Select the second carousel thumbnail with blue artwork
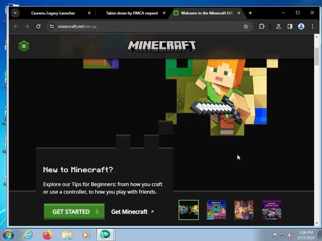Image resolution: width=322 pixels, height=241 pixels. pyautogui.click(x=216, y=210)
